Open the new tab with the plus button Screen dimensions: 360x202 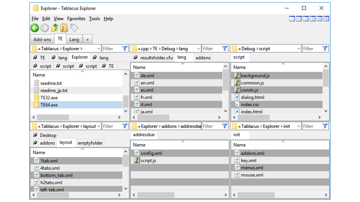pos(88,39)
